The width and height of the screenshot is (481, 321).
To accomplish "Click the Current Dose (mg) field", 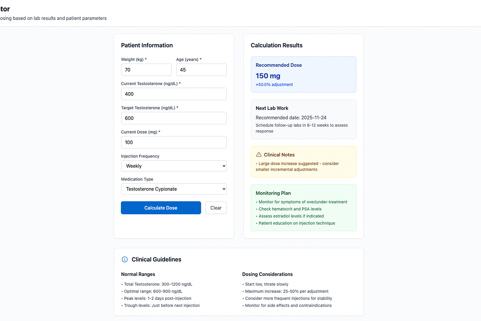I will 174,142.
